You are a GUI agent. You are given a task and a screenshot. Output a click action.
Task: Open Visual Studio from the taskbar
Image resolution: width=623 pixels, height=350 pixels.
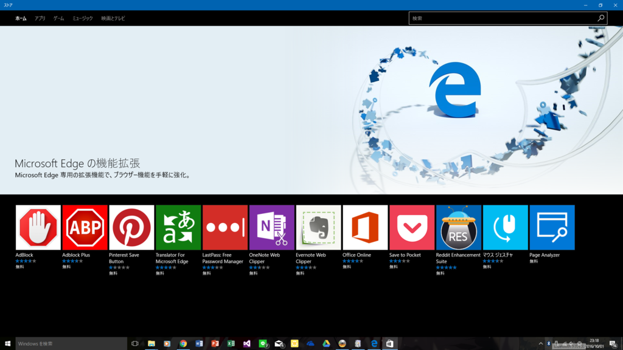click(x=247, y=344)
